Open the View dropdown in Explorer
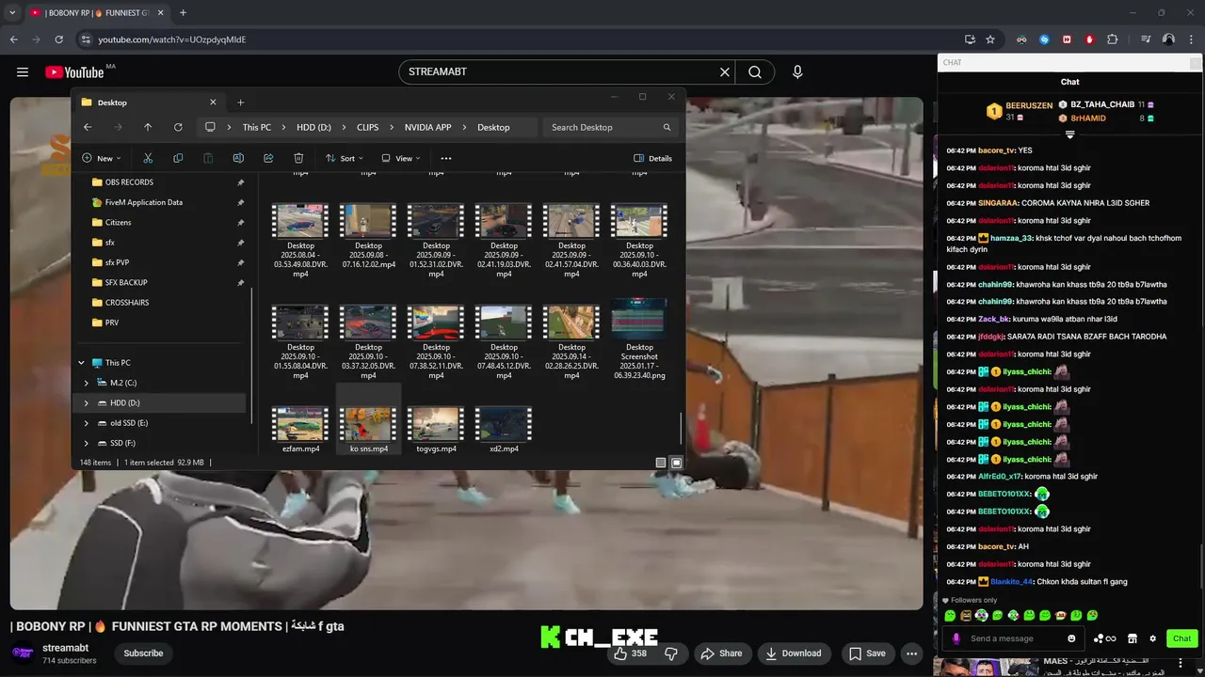 click(x=400, y=158)
